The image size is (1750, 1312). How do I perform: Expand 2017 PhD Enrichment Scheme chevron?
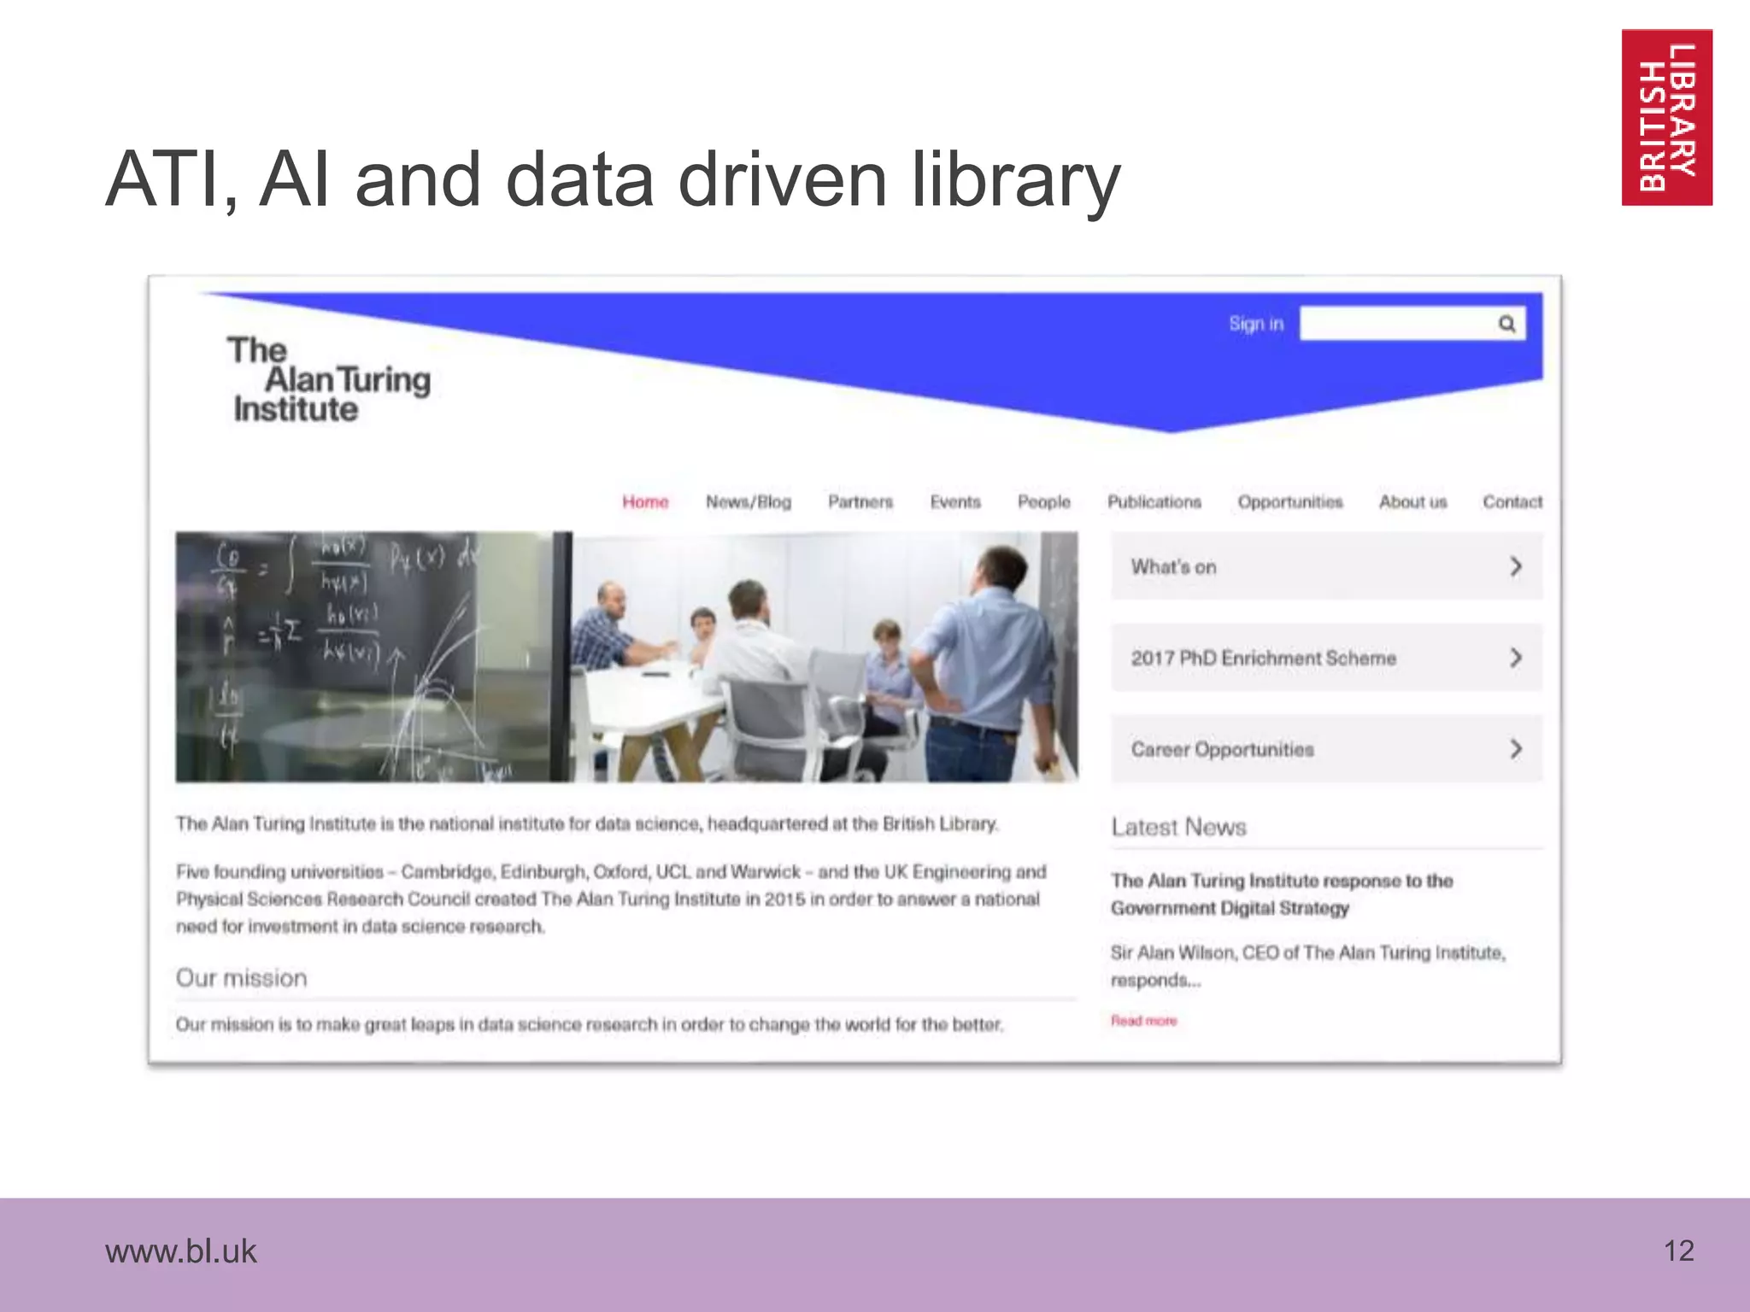[1516, 658]
